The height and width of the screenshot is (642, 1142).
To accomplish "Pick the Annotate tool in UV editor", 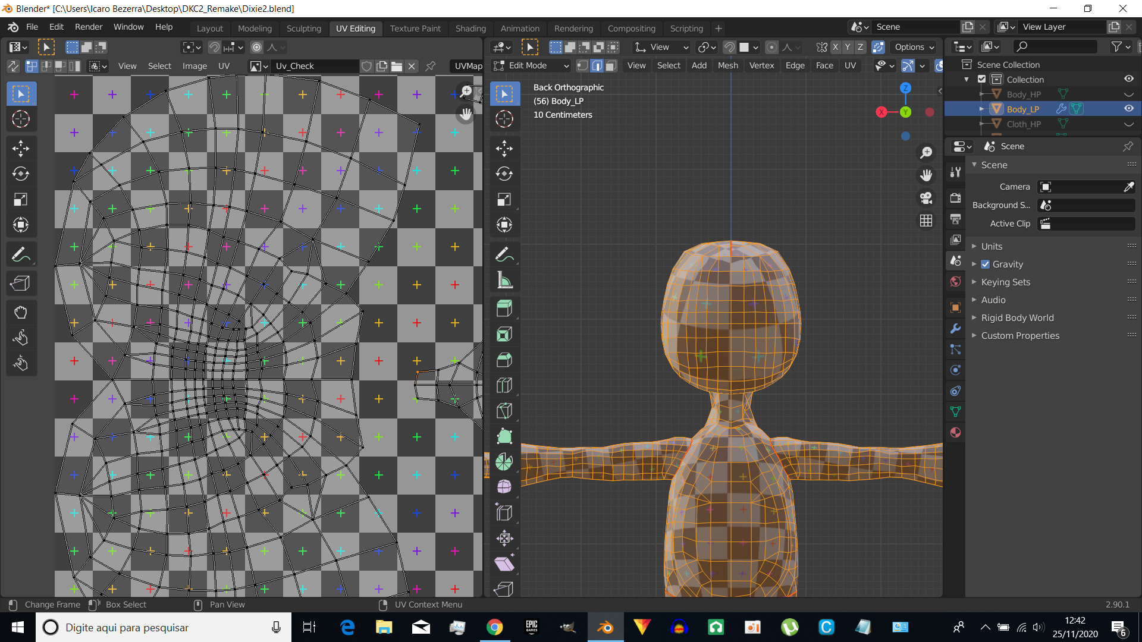I will [x=21, y=255].
